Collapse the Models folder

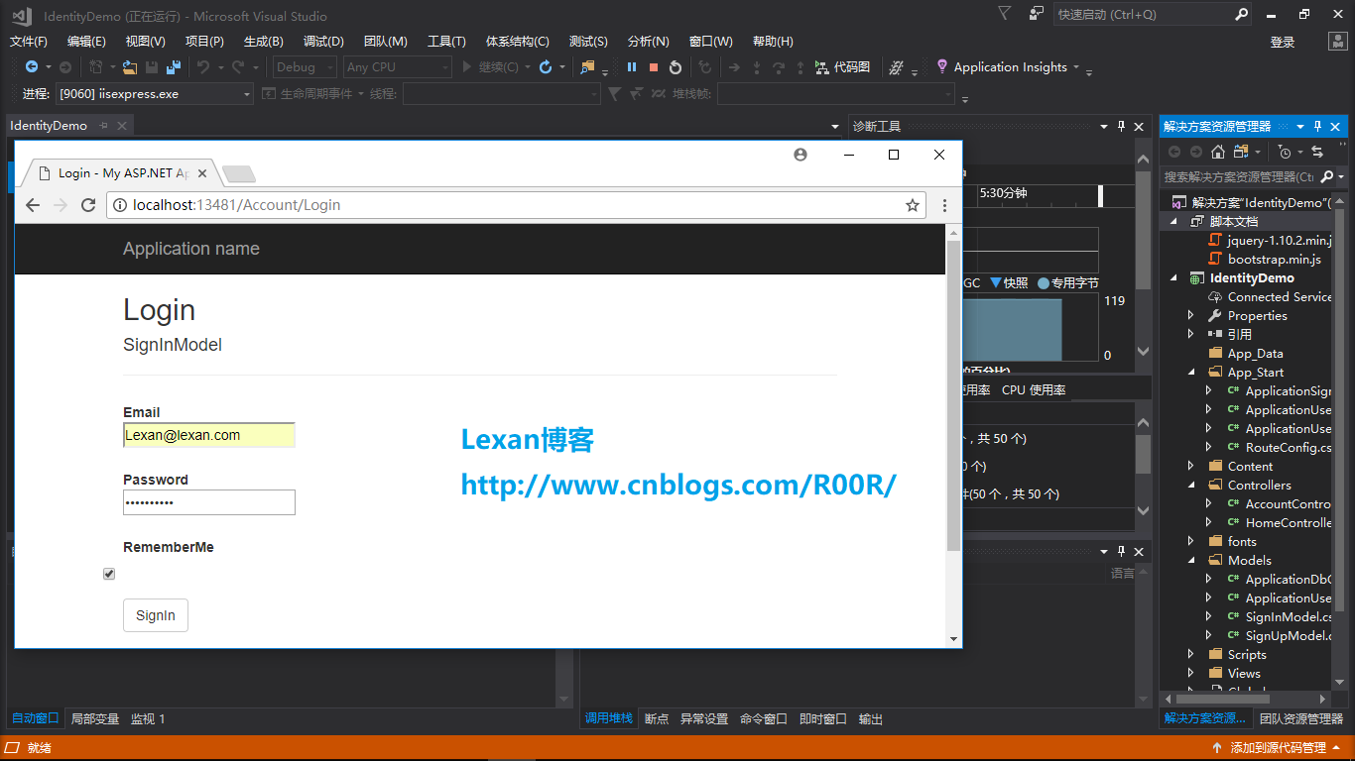(x=1191, y=561)
